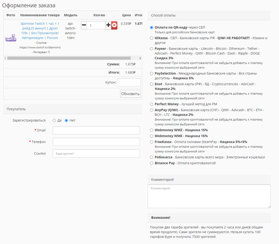Grab the Комментарий textarea resize handle

click(269, 207)
